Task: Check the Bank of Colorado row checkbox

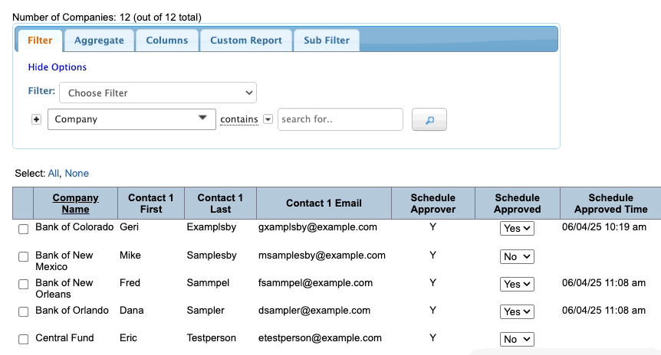Action: pos(23,230)
